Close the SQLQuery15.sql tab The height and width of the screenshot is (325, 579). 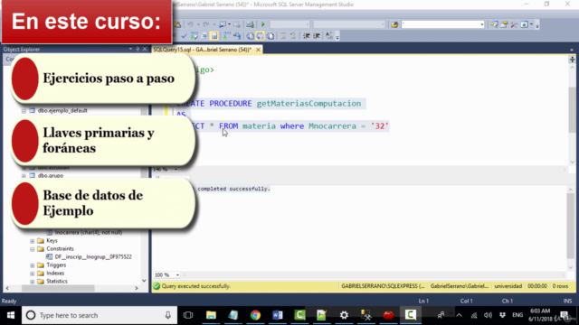tap(258, 50)
